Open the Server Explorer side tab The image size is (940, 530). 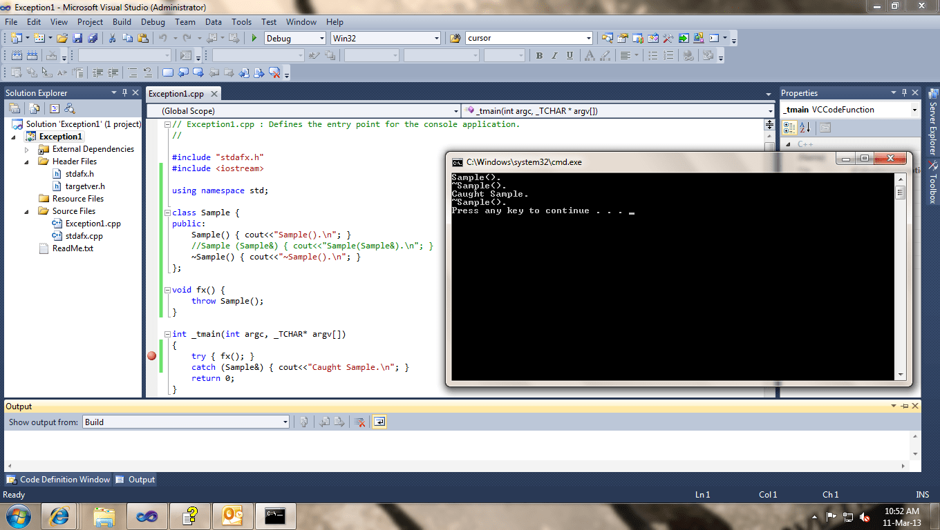pyautogui.click(x=932, y=121)
